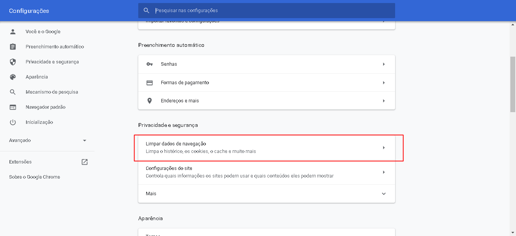Click the palette icon for Aparência

pos(13,77)
